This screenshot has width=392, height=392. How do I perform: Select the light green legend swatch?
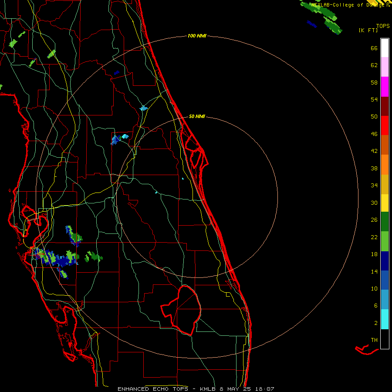[385, 241]
